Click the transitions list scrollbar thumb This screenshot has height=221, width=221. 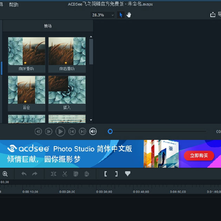click(91, 52)
